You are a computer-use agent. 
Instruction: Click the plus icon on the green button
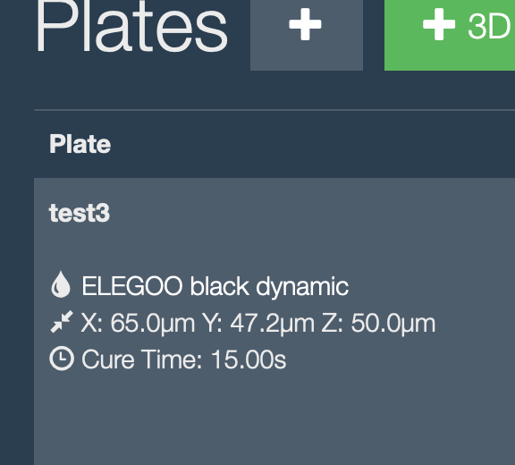pos(439,25)
